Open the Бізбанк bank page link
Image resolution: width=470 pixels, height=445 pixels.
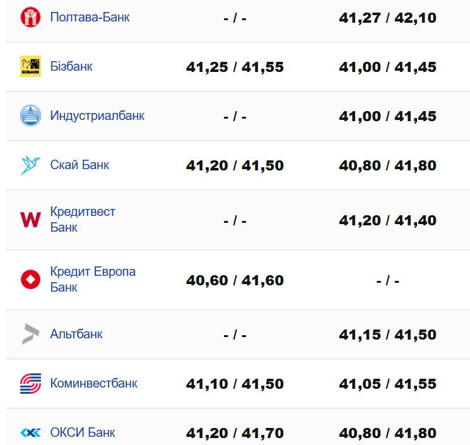pyautogui.click(x=71, y=66)
